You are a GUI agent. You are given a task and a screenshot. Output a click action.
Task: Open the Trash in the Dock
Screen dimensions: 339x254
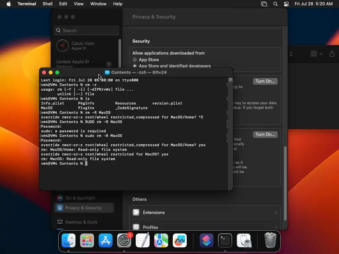[x=270, y=240]
